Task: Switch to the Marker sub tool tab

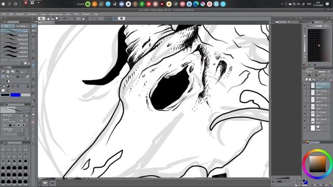Action: (23, 26)
